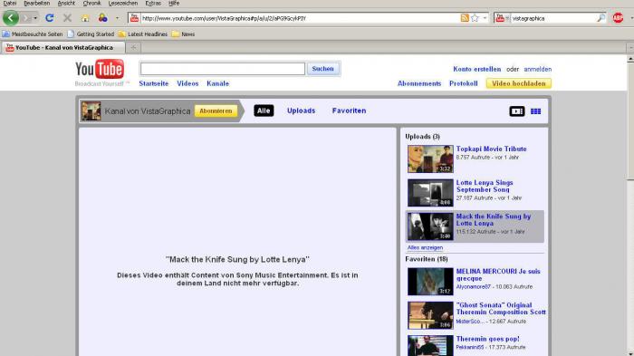
Task: Open Meistbesuchte Seiten bookmark folder
Action: pyautogui.click(x=33, y=34)
